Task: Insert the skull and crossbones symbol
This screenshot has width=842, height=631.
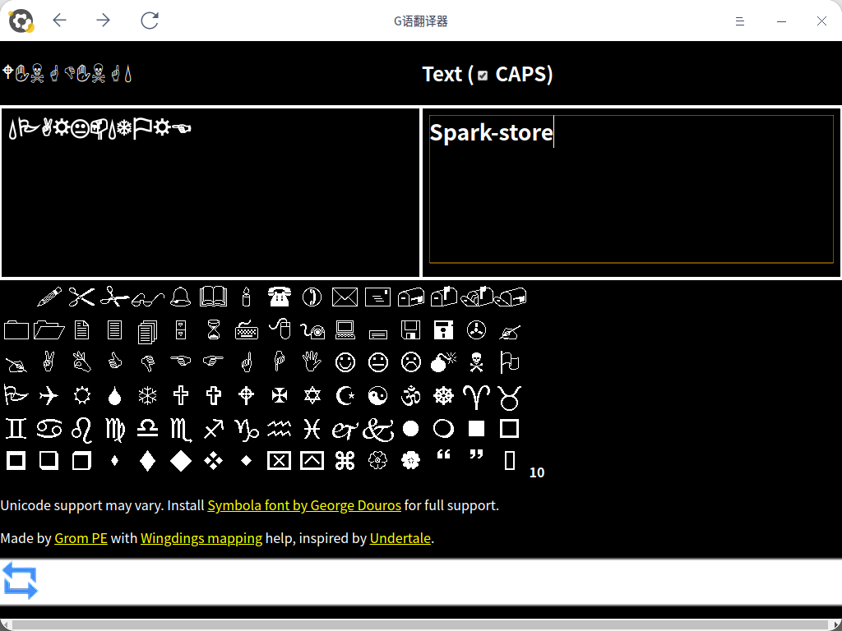Action: click(x=476, y=362)
